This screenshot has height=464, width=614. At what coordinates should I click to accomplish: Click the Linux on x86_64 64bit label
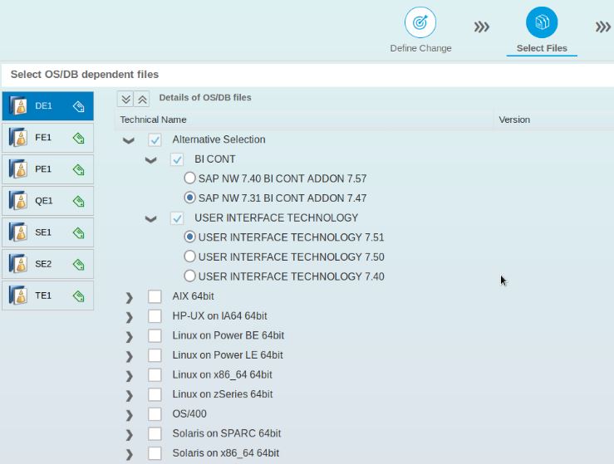pos(222,374)
